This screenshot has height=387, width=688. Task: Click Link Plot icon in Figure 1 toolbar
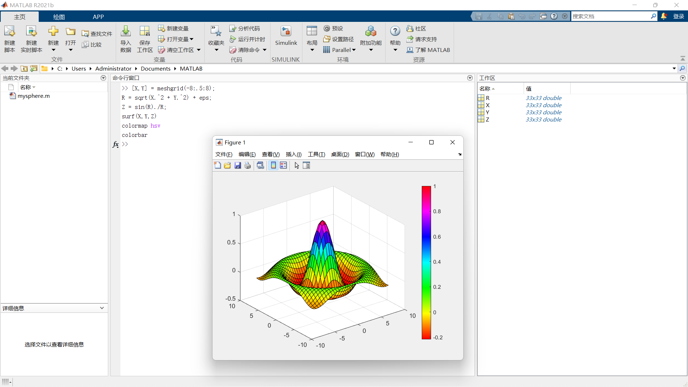tap(261, 165)
